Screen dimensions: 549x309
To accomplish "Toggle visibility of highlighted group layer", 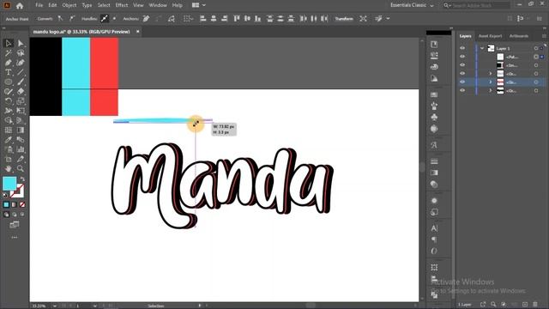I will tap(462, 82).
